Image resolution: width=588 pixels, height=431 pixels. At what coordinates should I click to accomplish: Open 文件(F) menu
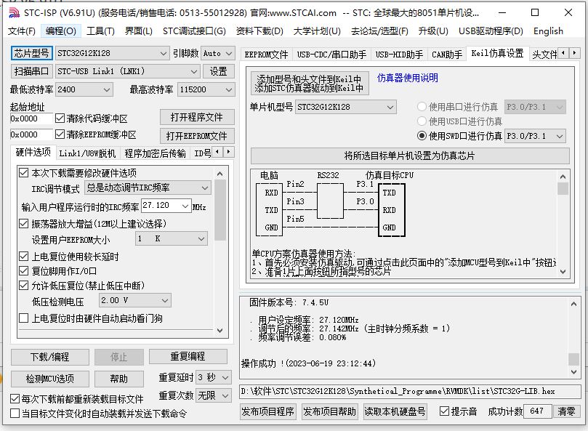coord(21,31)
